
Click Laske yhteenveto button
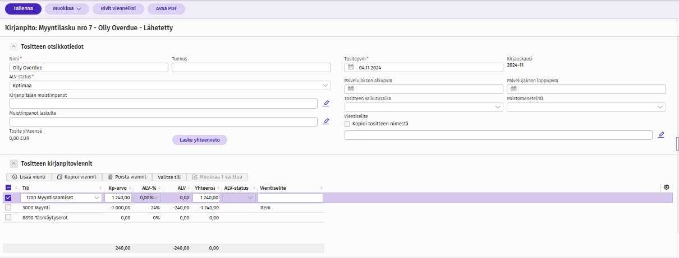tap(200, 140)
